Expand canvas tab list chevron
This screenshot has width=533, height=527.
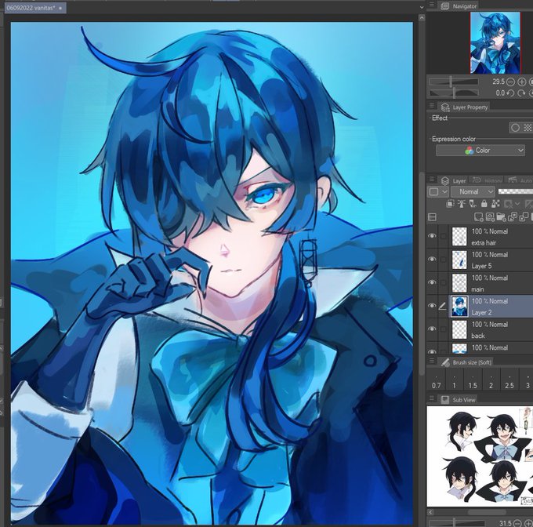coord(422,7)
